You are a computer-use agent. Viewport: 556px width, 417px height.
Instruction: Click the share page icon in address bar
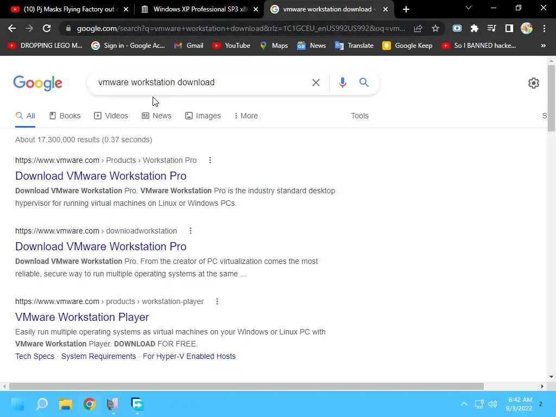point(418,28)
